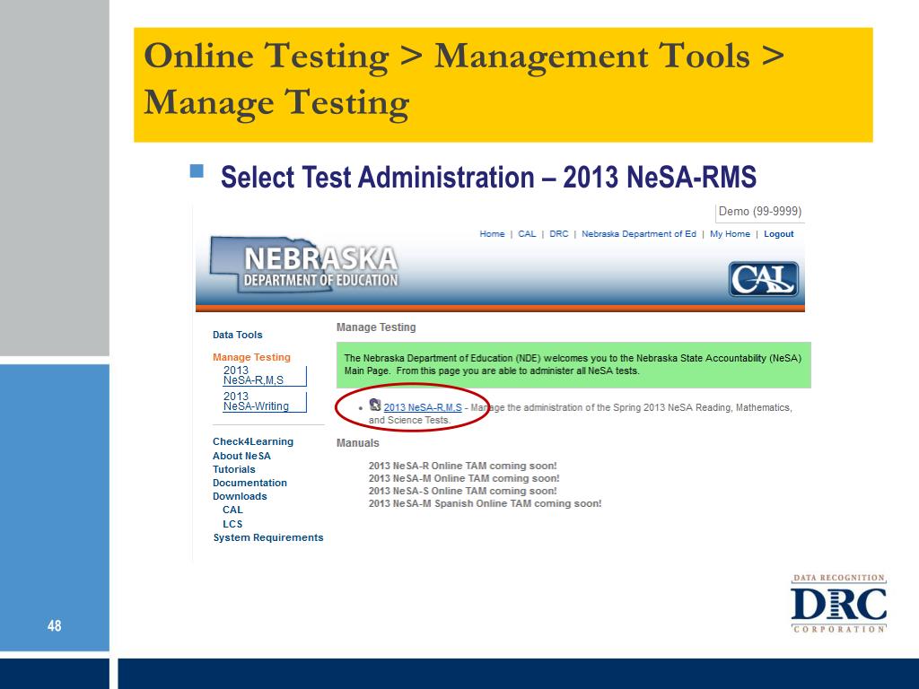The image size is (919, 689).
Task: Click the 2013 NeSA-R,M,S administration link
Action: (x=423, y=407)
